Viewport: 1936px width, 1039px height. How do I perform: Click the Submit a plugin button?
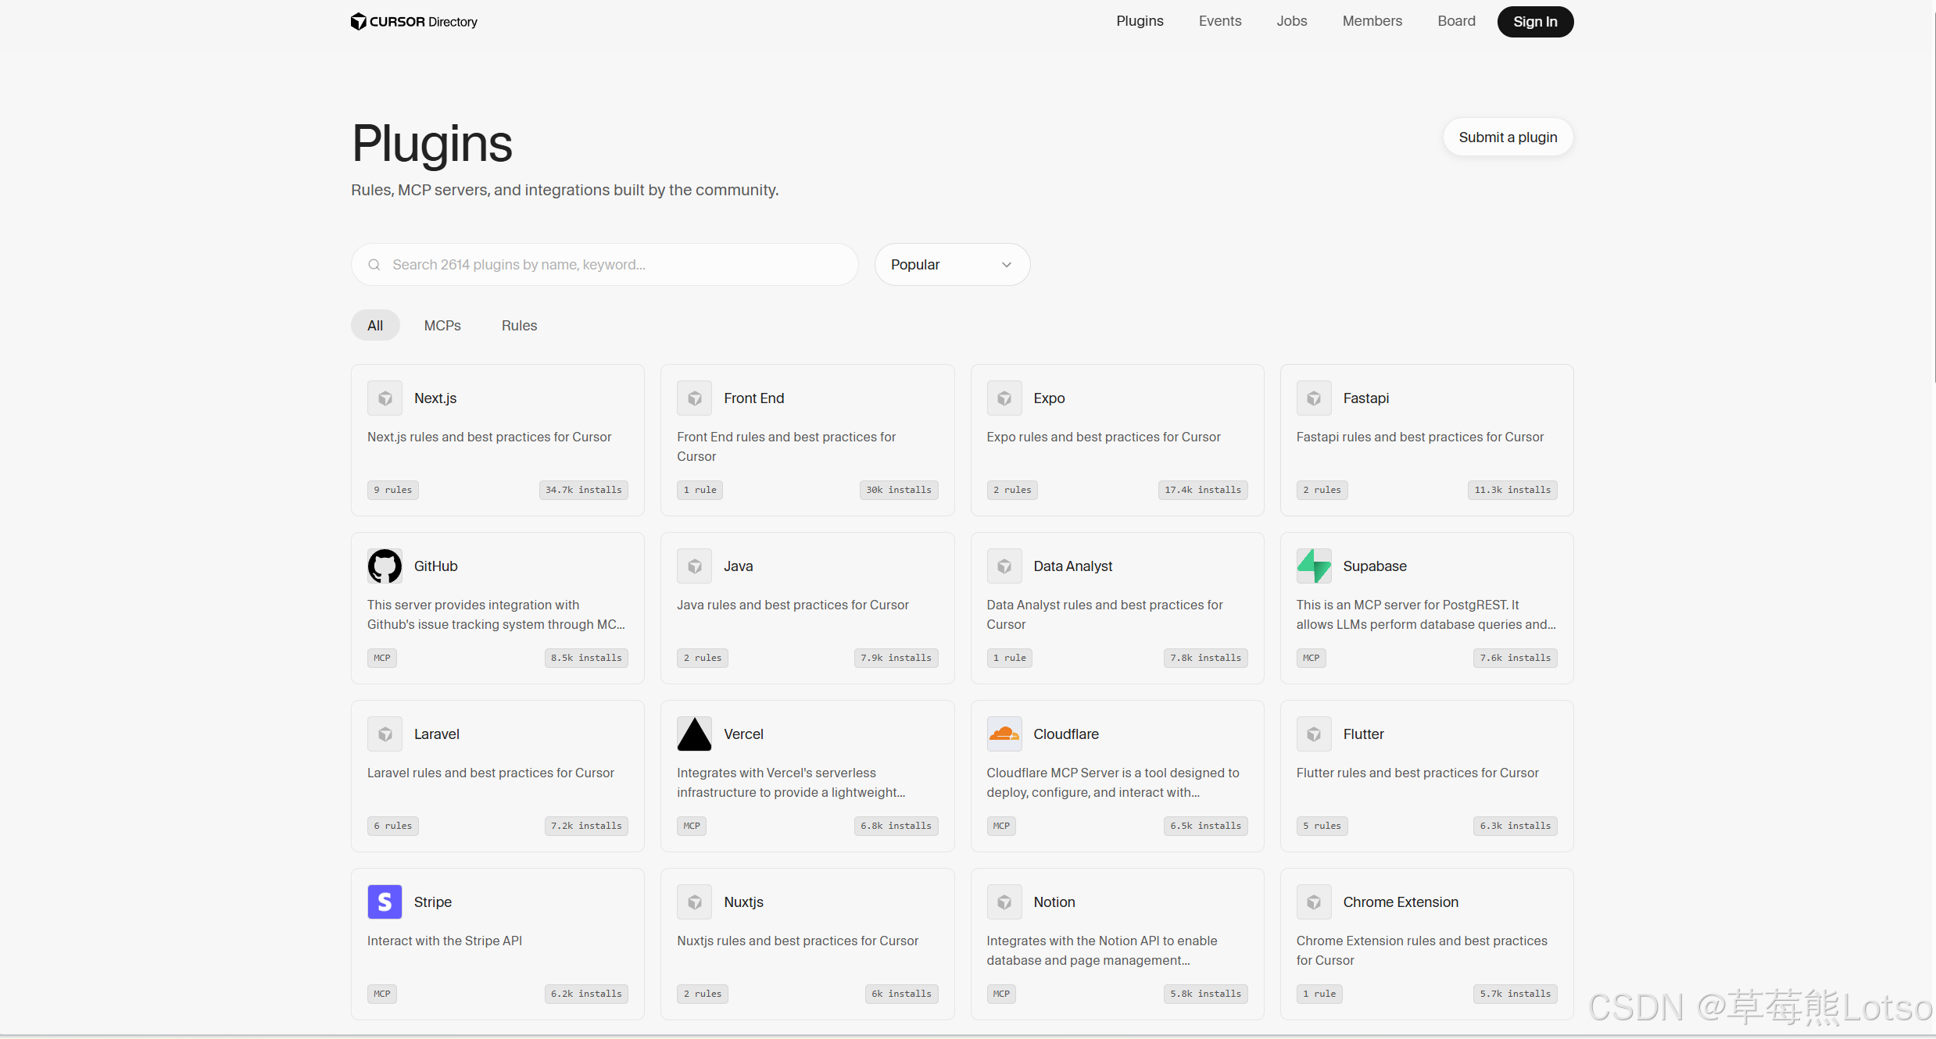tap(1508, 137)
